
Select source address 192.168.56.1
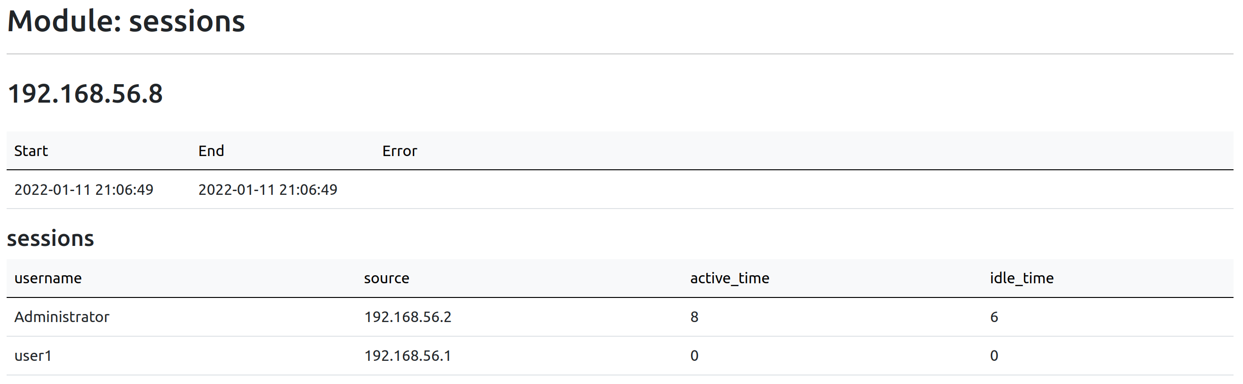click(407, 356)
